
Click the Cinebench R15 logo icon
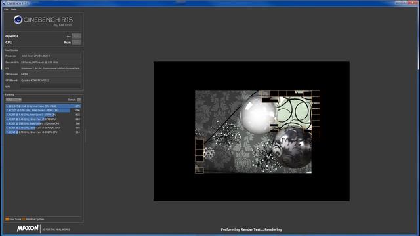click(18, 20)
